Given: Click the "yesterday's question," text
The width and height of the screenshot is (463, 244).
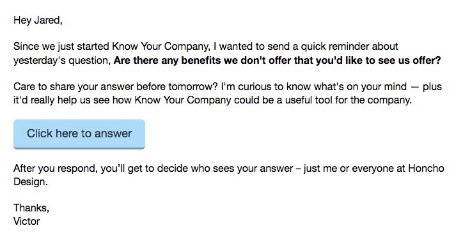Looking at the screenshot, I should 62,61.
